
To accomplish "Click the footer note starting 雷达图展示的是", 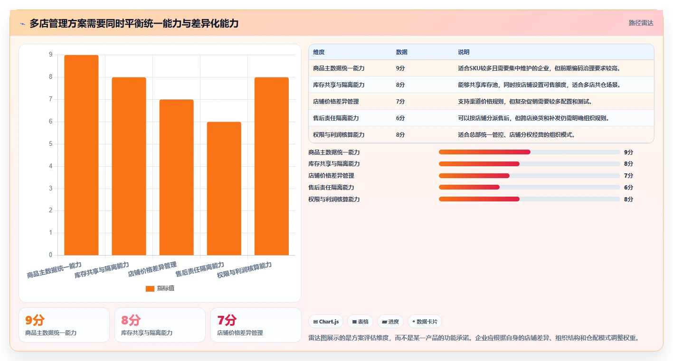I will pyautogui.click(x=474, y=338).
